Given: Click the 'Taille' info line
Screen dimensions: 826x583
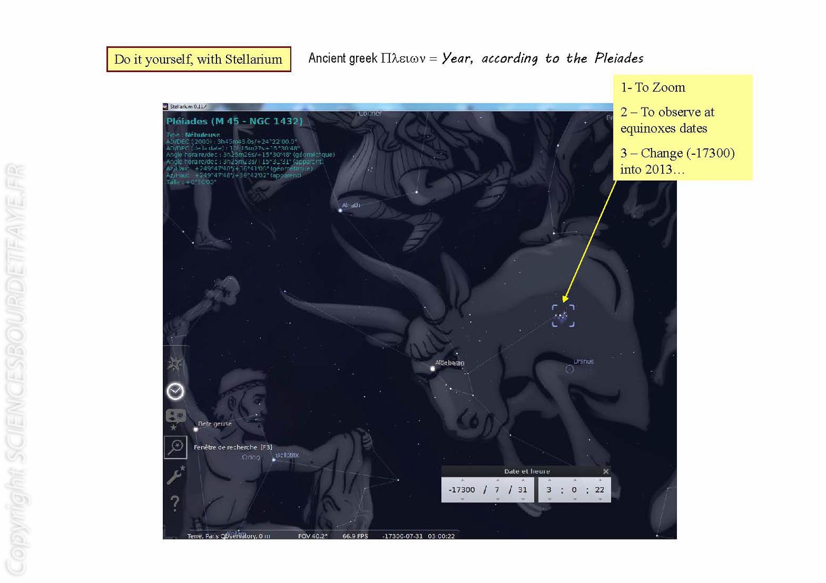Looking at the screenshot, I should pos(191,182).
